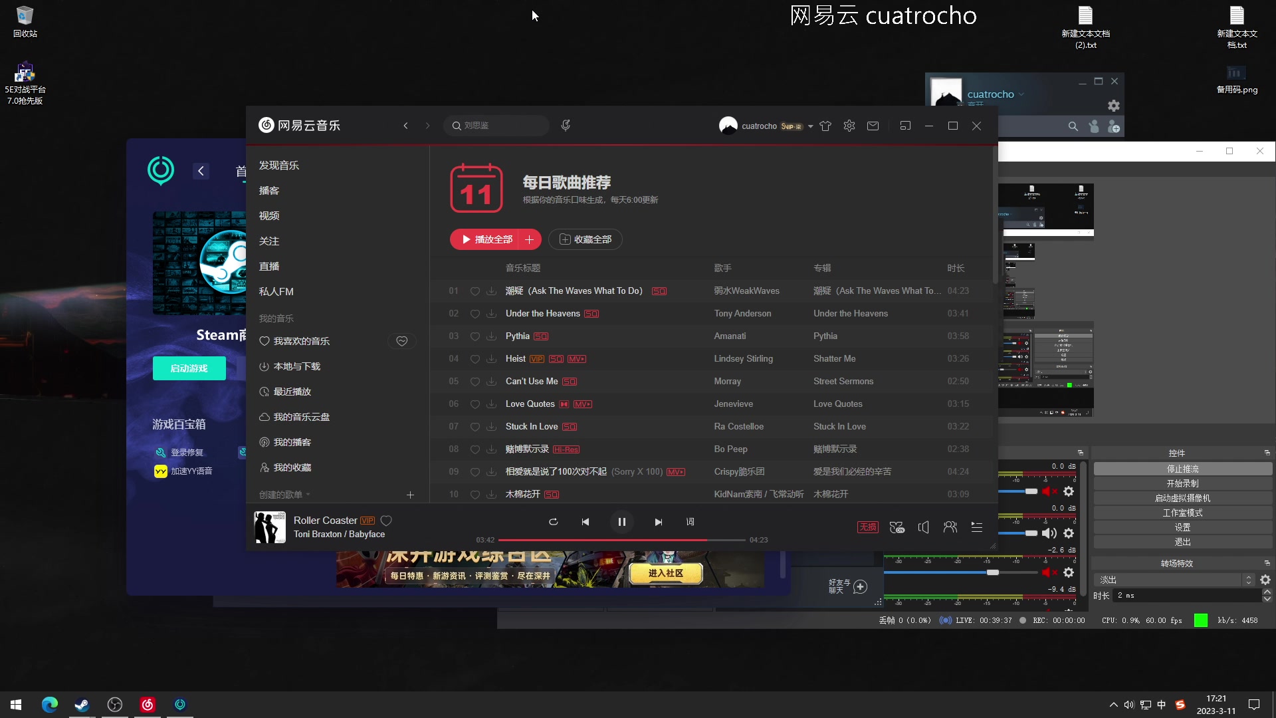This screenshot has width=1276, height=718.
Task: Open 私人FM in sidebar
Action: coord(276,292)
